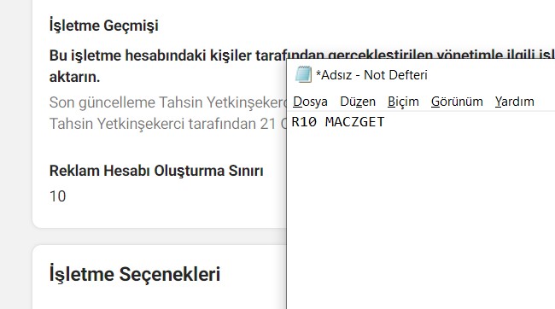Click the "İşletme Seçenekleri" heading

click(135, 274)
